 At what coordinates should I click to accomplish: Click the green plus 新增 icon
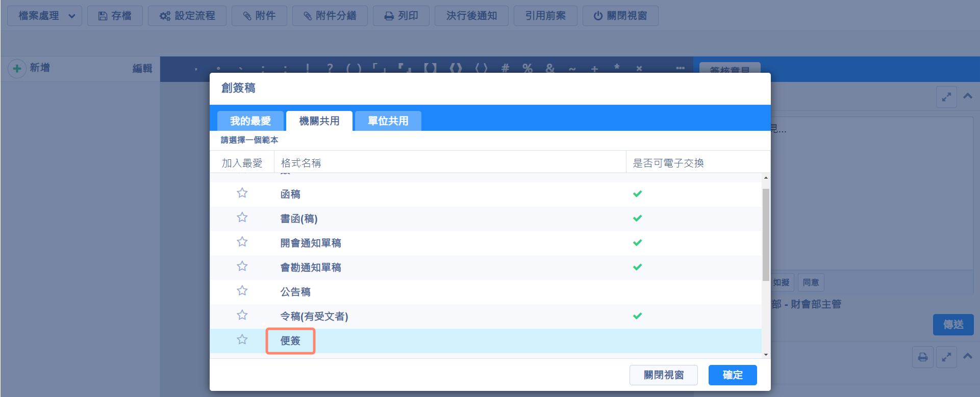[x=17, y=68]
